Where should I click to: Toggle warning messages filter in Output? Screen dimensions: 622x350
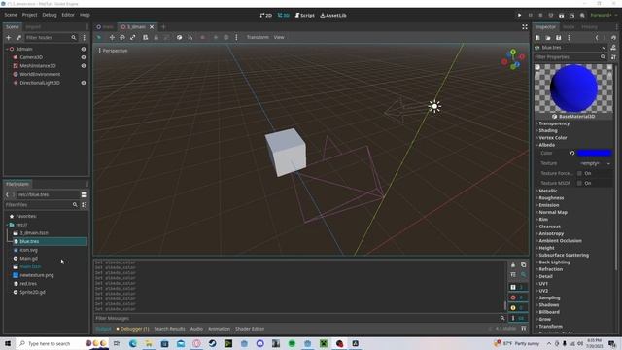pos(518,307)
